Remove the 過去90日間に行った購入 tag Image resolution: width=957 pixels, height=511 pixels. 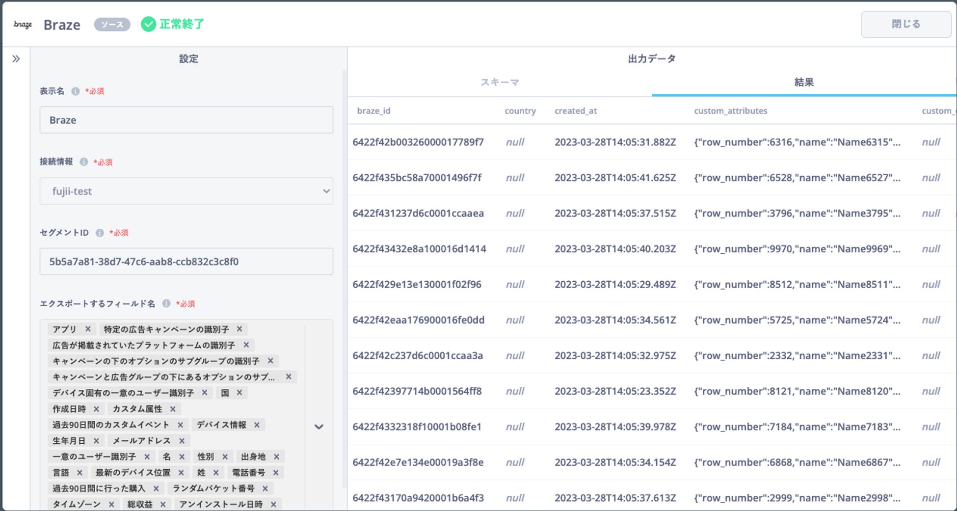coord(156,488)
